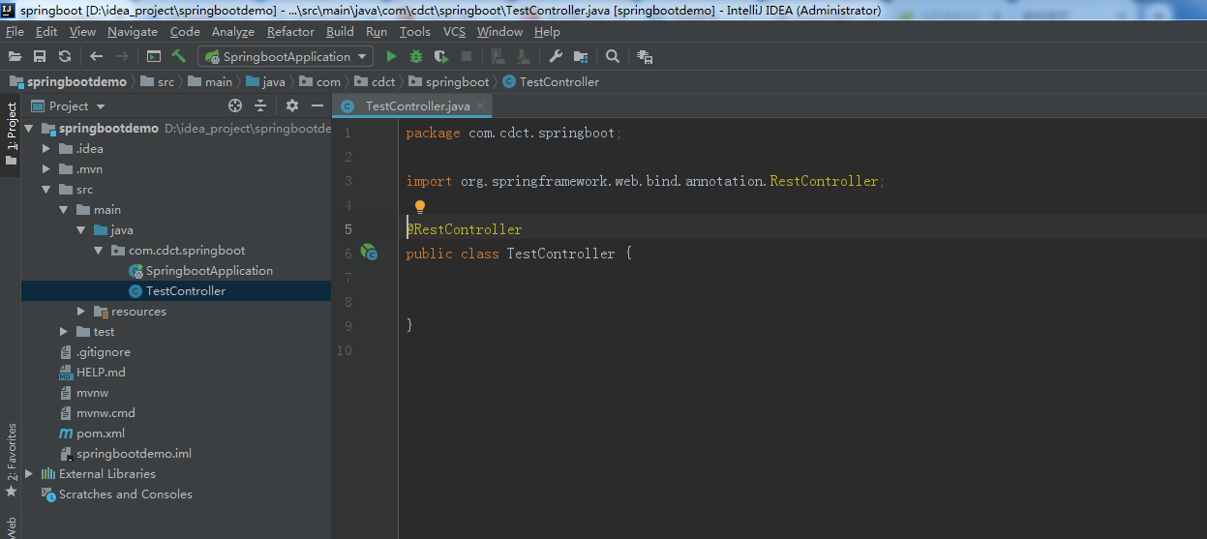The height and width of the screenshot is (539, 1207).
Task: Navigate back with the left arrow
Action: (96, 57)
